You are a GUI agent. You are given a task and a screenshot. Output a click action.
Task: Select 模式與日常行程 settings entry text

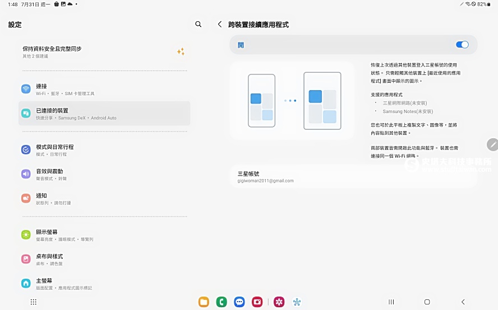(x=54, y=147)
